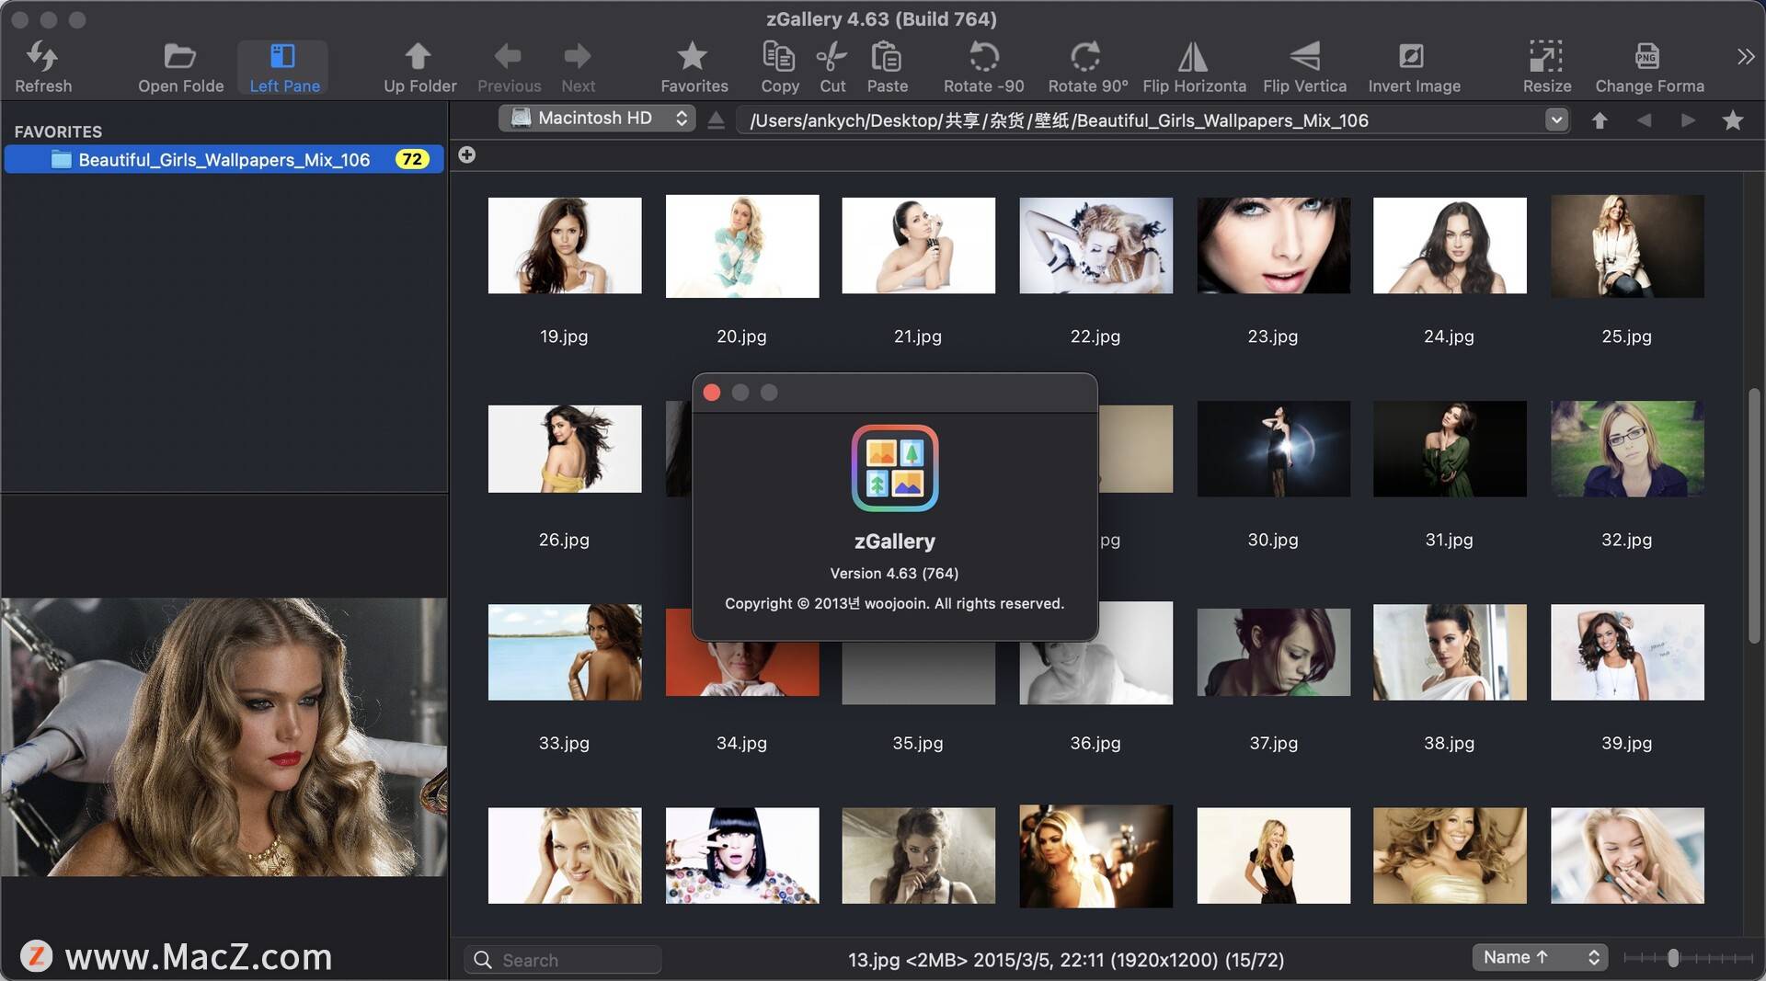The height and width of the screenshot is (981, 1766).
Task: Click the 72 count badge
Action: pyautogui.click(x=412, y=159)
